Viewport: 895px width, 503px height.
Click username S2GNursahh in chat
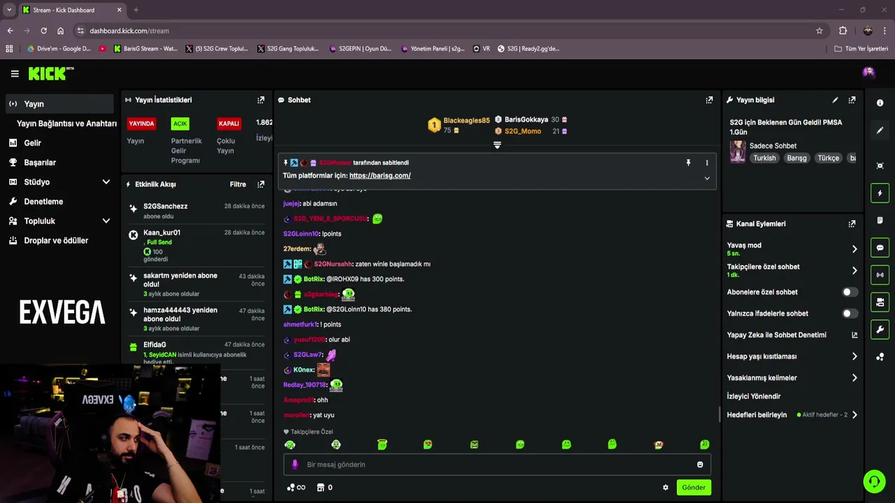click(333, 264)
